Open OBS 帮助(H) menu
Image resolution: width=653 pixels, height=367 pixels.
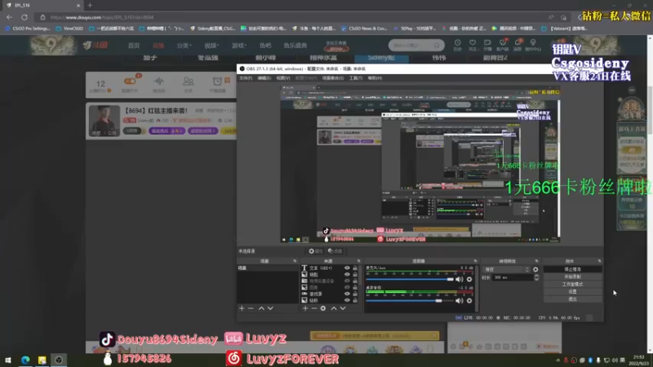375,78
